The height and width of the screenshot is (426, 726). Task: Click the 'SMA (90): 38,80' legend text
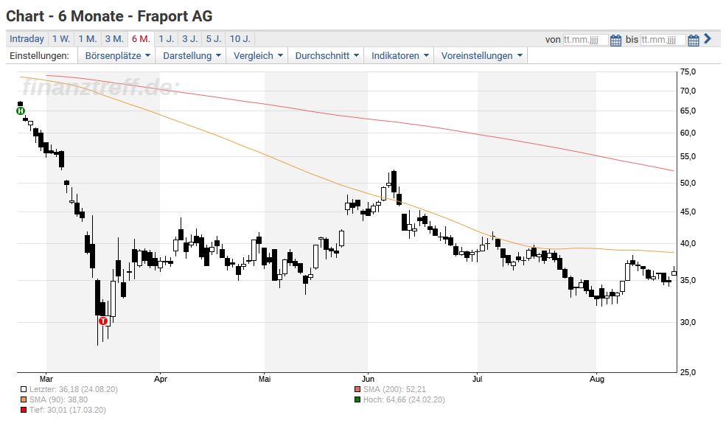58,399
